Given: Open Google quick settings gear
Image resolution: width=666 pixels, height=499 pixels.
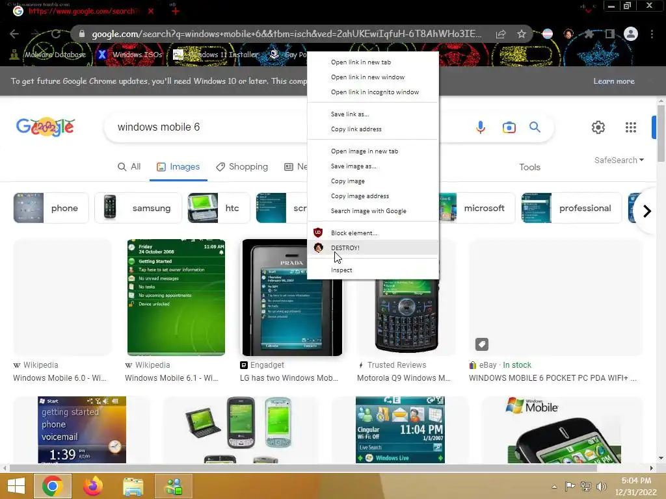Looking at the screenshot, I should coord(598,127).
